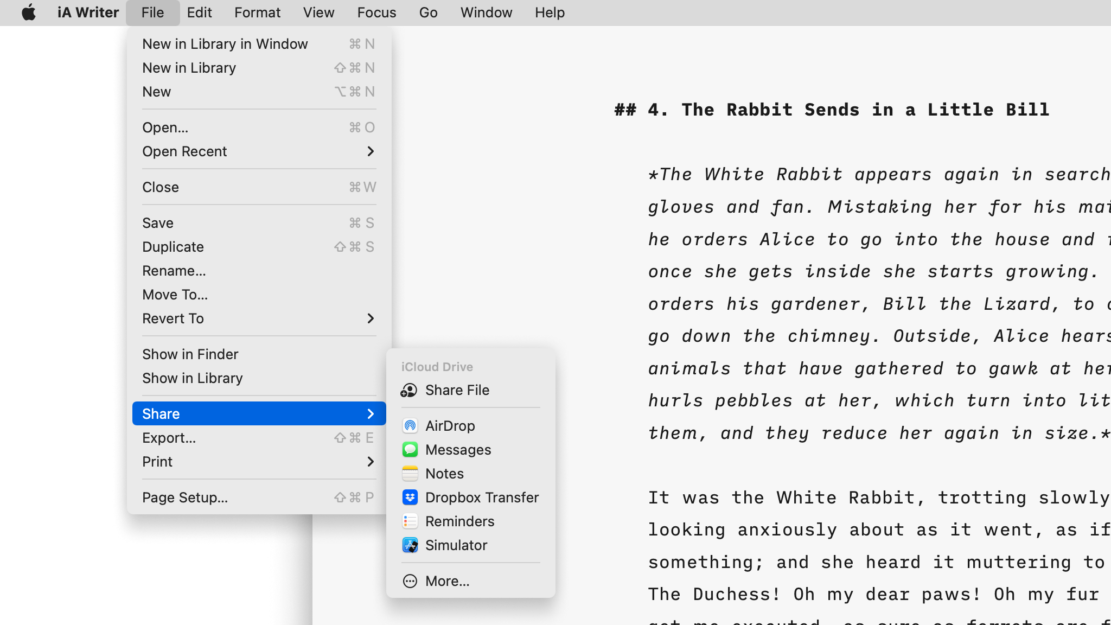Open the iA Writer application menu

point(88,12)
